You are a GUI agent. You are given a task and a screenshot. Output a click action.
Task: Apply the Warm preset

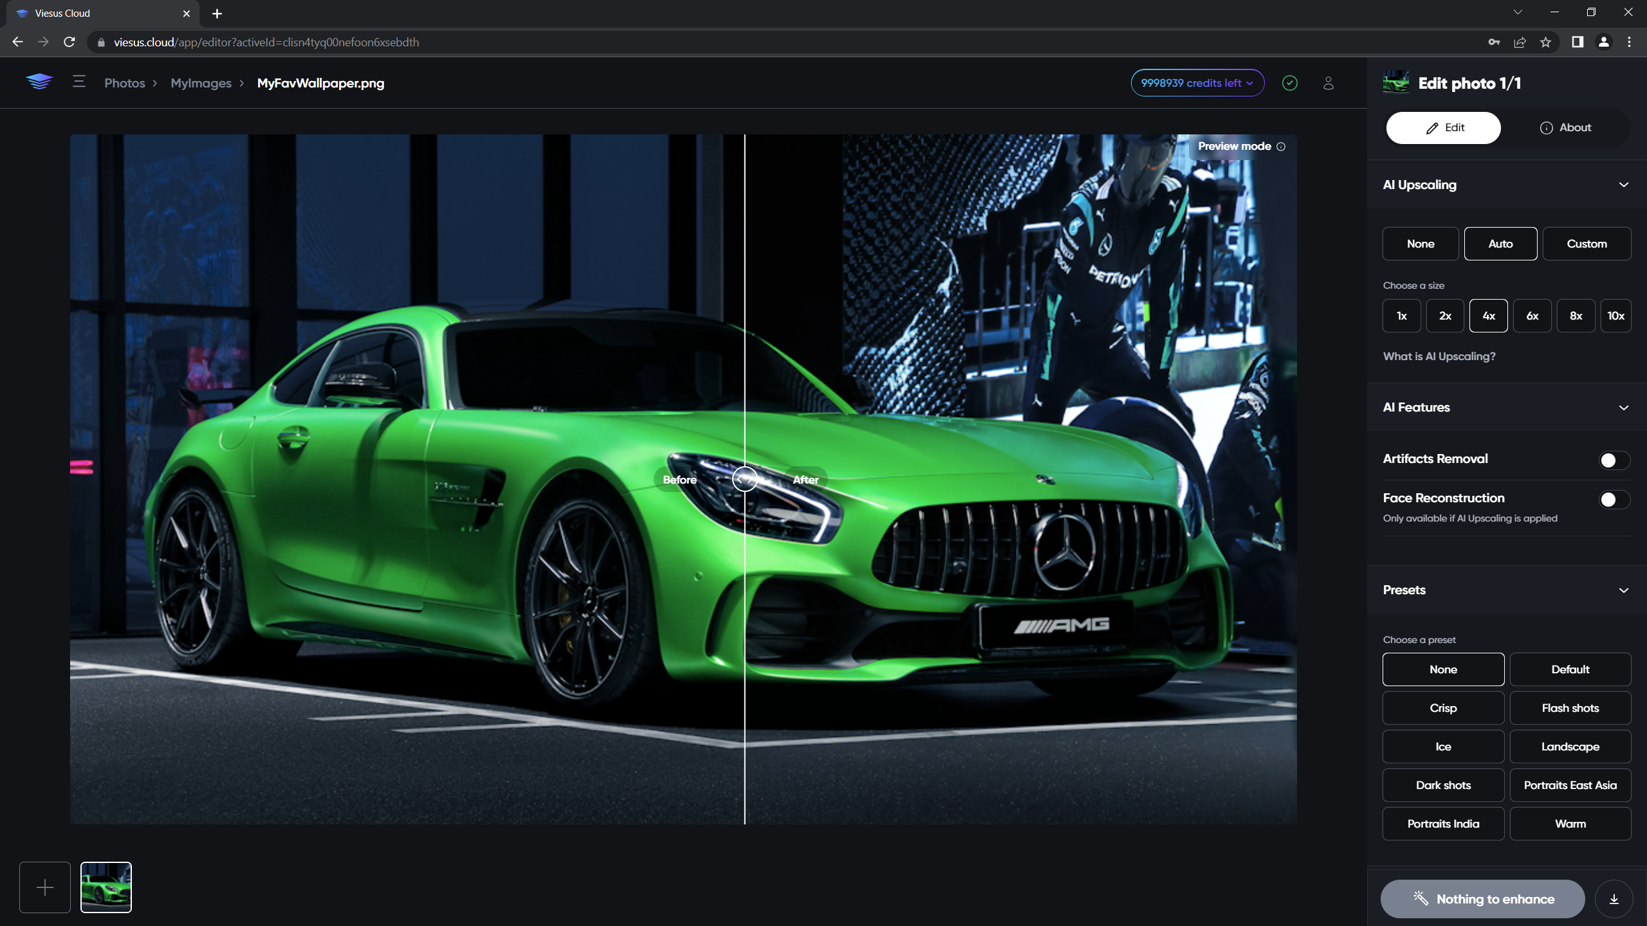(1570, 824)
